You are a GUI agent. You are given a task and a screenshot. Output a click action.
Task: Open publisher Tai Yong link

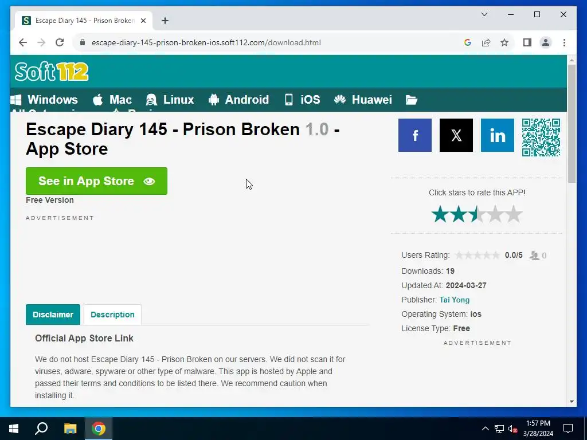(454, 300)
